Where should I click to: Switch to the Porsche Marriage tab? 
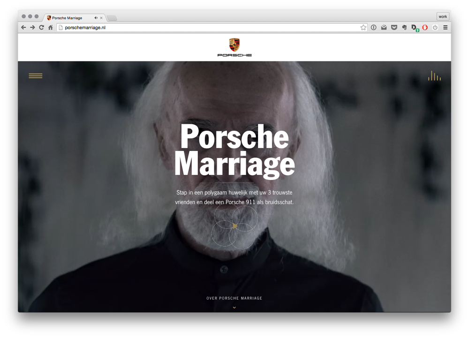coord(70,17)
